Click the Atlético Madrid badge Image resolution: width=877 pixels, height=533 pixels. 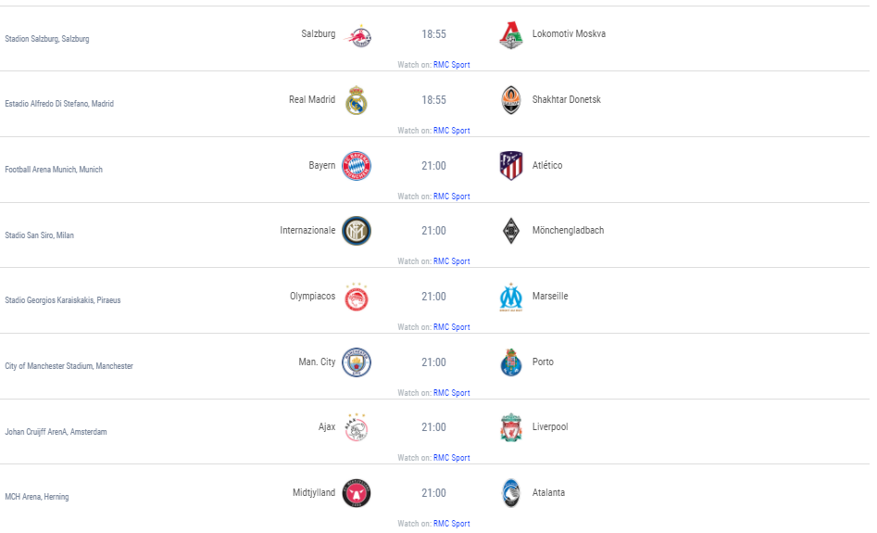point(511,165)
